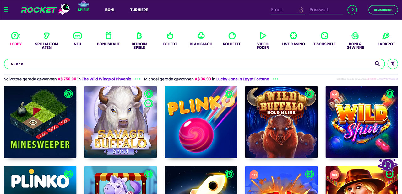402x194 pixels.
Task: Select the Video Poker play icon
Action: coord(263,35)
